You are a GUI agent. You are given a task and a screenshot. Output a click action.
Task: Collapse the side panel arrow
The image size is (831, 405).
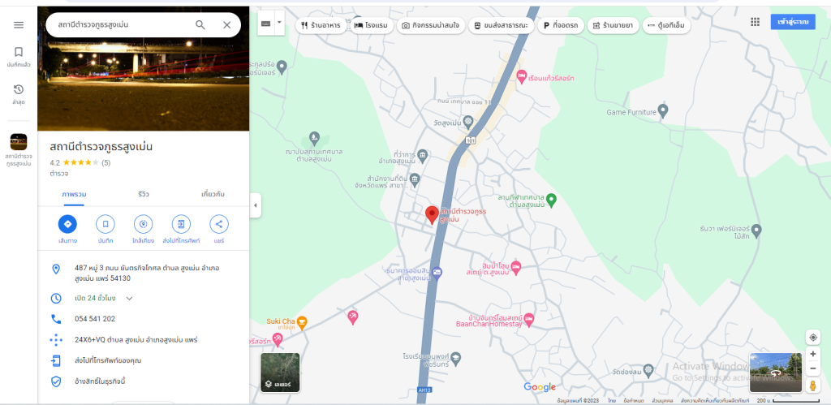tap(256, 205)
